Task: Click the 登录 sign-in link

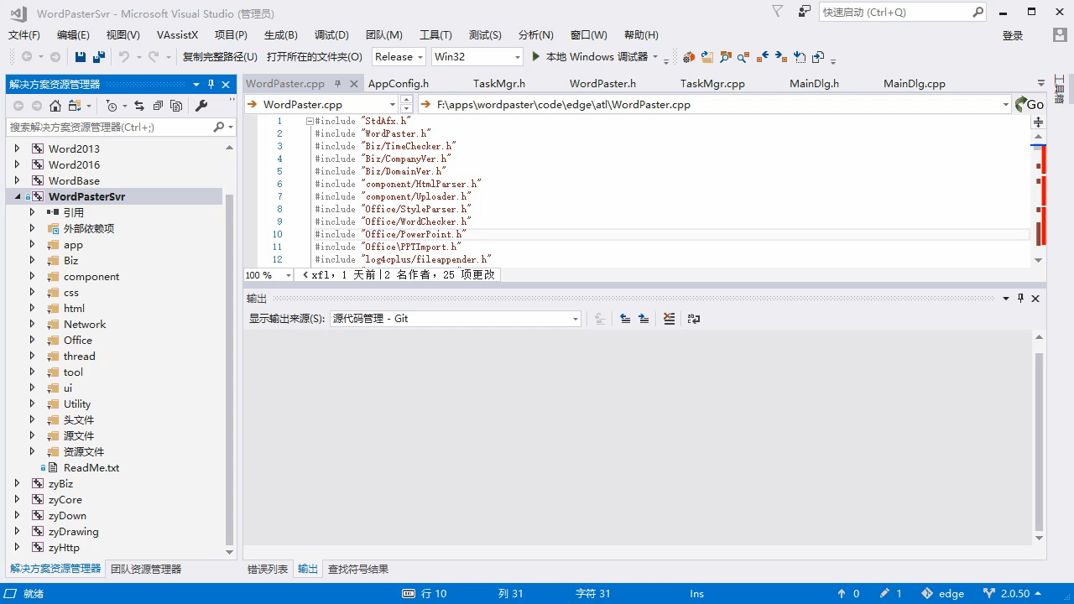Action: pyautogui.click(x=1013, y=35)
